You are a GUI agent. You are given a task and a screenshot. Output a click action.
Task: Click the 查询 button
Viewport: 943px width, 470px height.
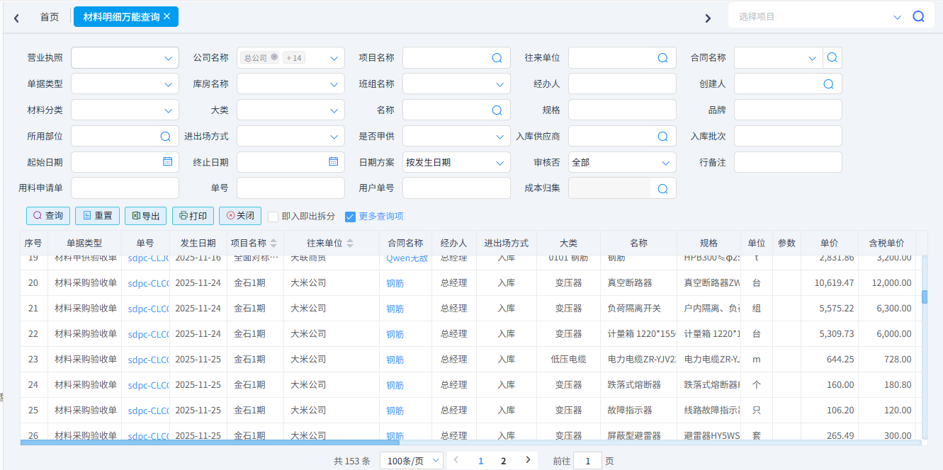pyautogui.click(x=48, y=216)
